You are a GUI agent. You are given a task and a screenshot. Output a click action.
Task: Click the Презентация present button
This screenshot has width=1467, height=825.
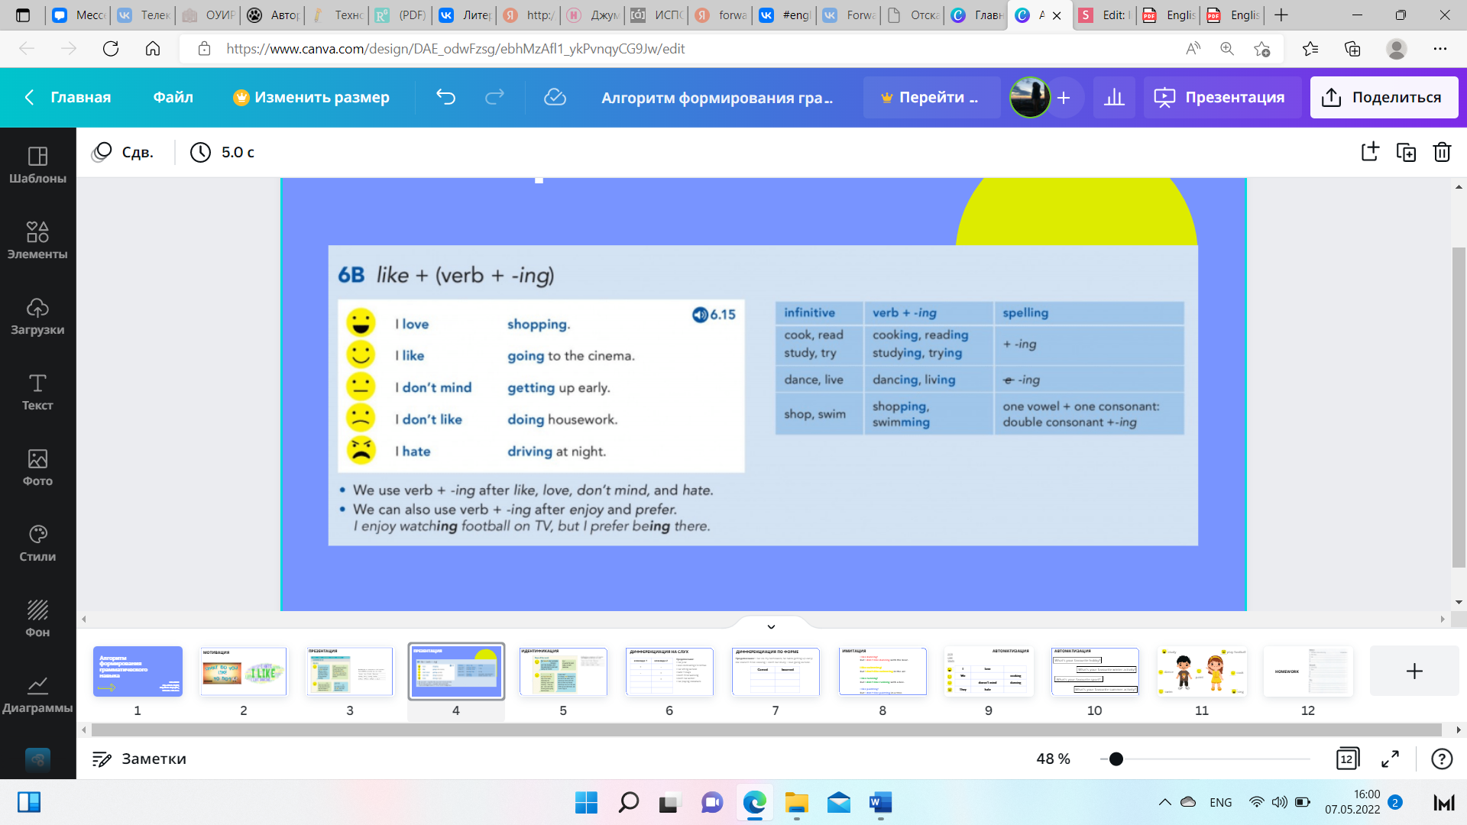tap(1222, 97)
